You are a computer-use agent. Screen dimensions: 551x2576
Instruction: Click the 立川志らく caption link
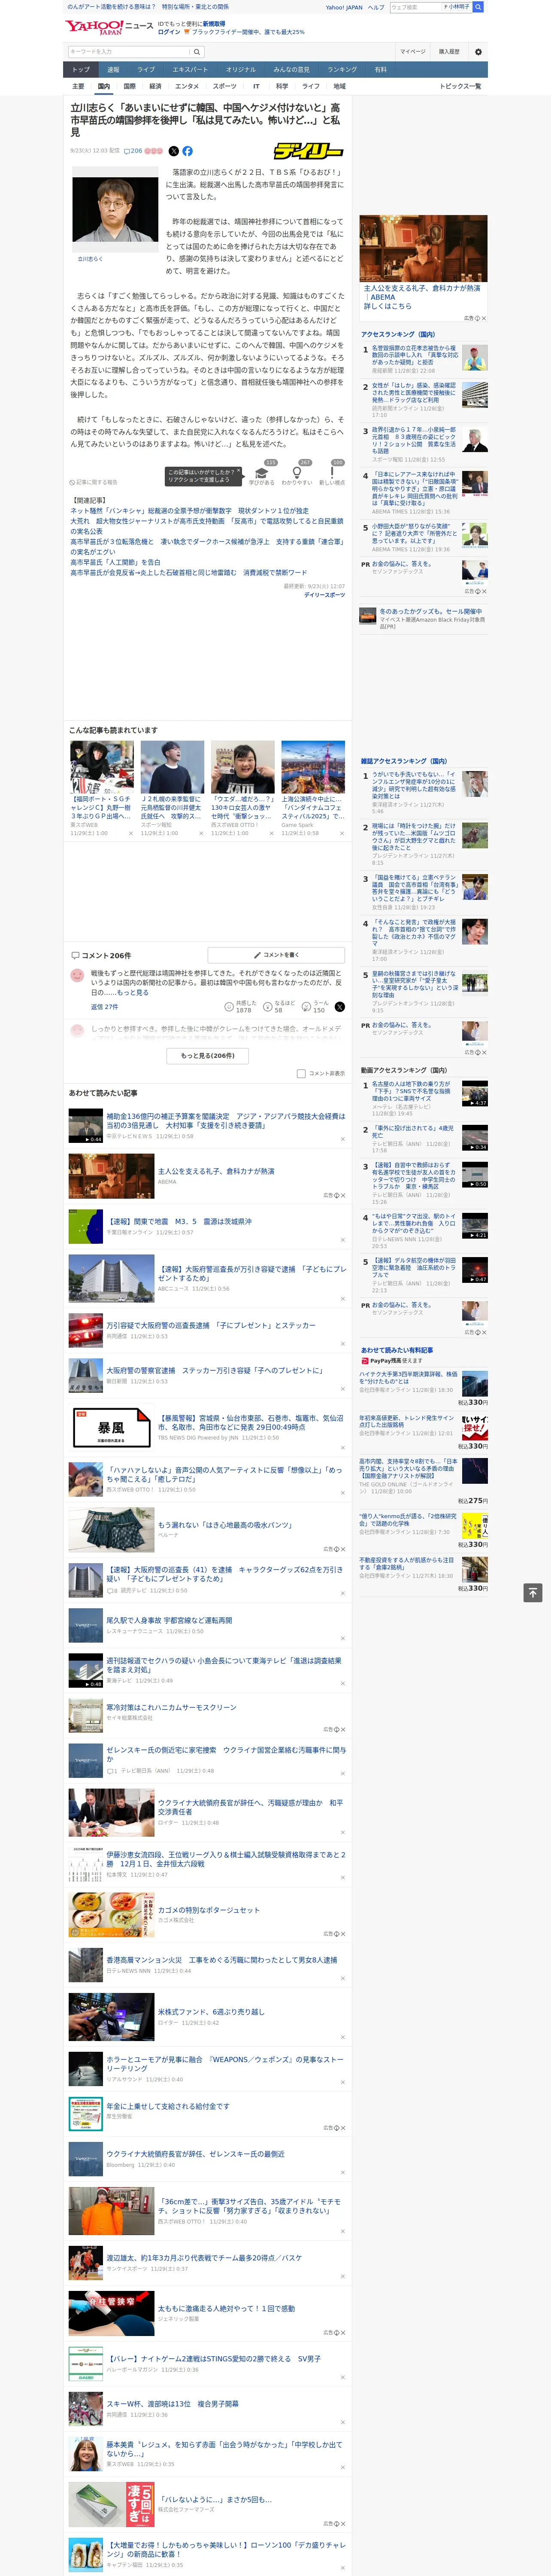(x=90, y=259)
